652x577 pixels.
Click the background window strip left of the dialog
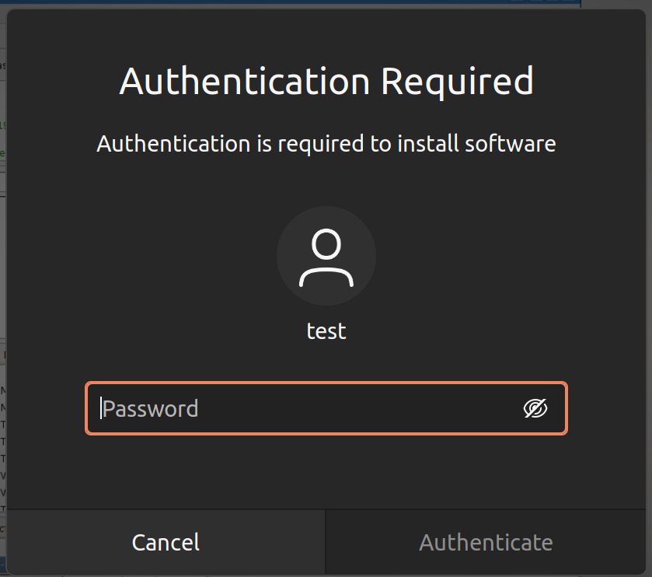3,233
